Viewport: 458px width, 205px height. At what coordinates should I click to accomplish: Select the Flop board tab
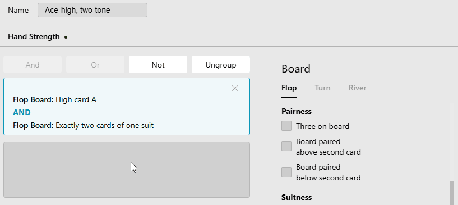tap(289, 88)
